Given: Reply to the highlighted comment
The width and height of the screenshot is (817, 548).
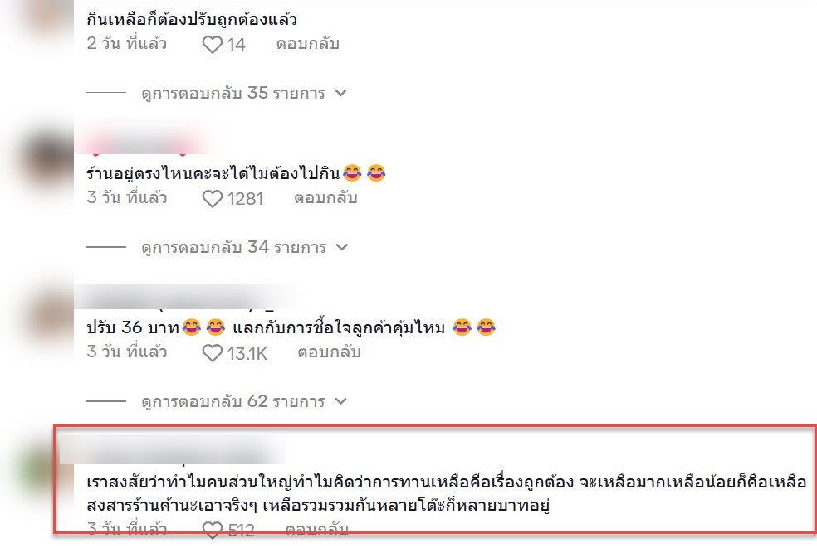Looking at the screenshot, I should pyautogui.click(x=317, y=529).
